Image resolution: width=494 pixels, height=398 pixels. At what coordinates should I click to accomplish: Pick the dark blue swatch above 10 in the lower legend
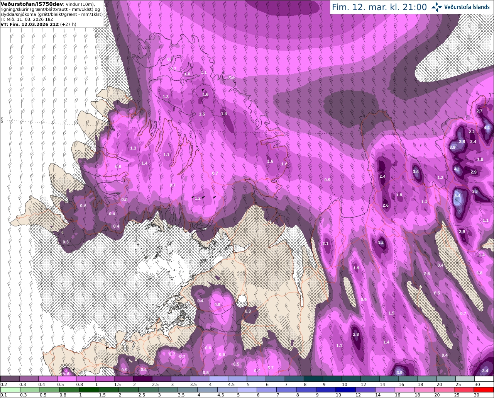(x=345, y=389)
